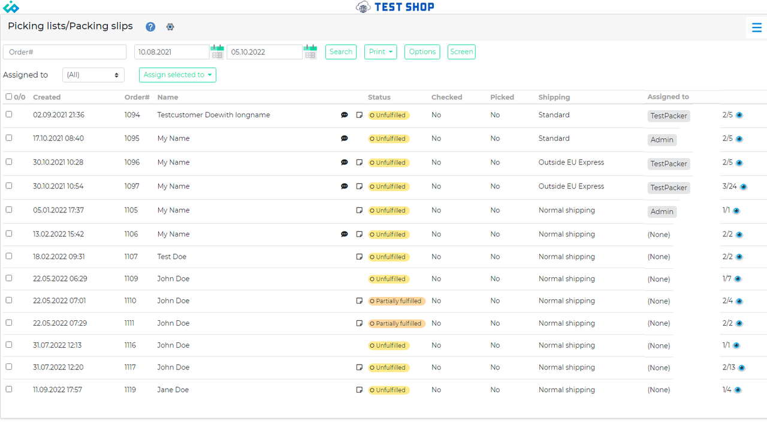Open the hamburger menu on the right

(757, 28)
